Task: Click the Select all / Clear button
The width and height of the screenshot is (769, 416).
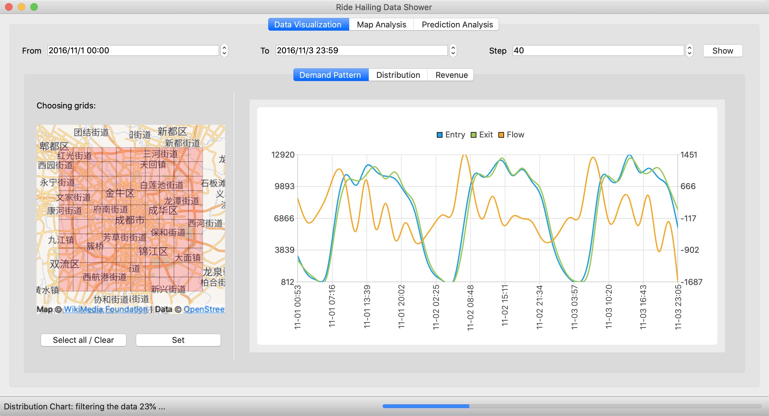Action: tap(84, 340)
